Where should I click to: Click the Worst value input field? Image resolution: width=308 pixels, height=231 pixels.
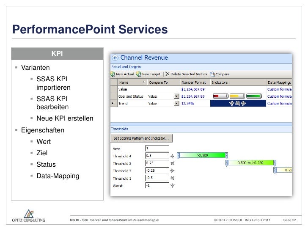point(157,185)
